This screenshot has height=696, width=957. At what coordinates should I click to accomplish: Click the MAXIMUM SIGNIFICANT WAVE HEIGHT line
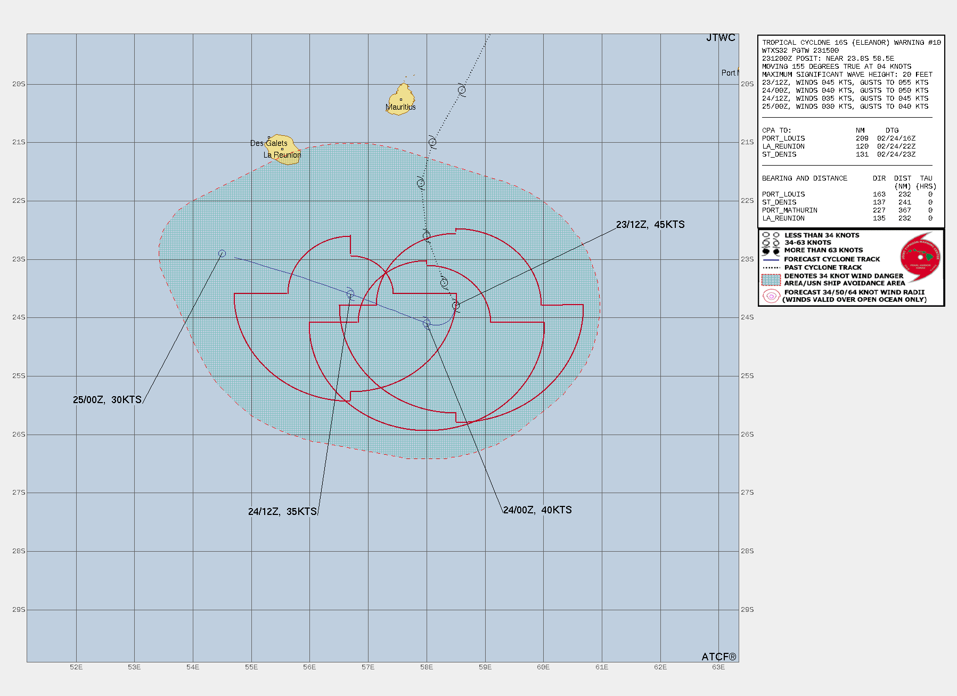[847, 75]
